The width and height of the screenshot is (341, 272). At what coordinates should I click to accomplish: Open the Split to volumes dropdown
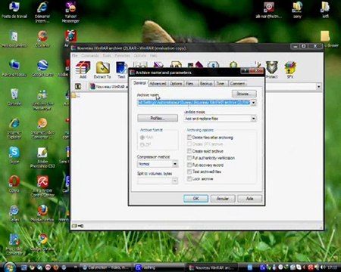click(x=175, y=181)
